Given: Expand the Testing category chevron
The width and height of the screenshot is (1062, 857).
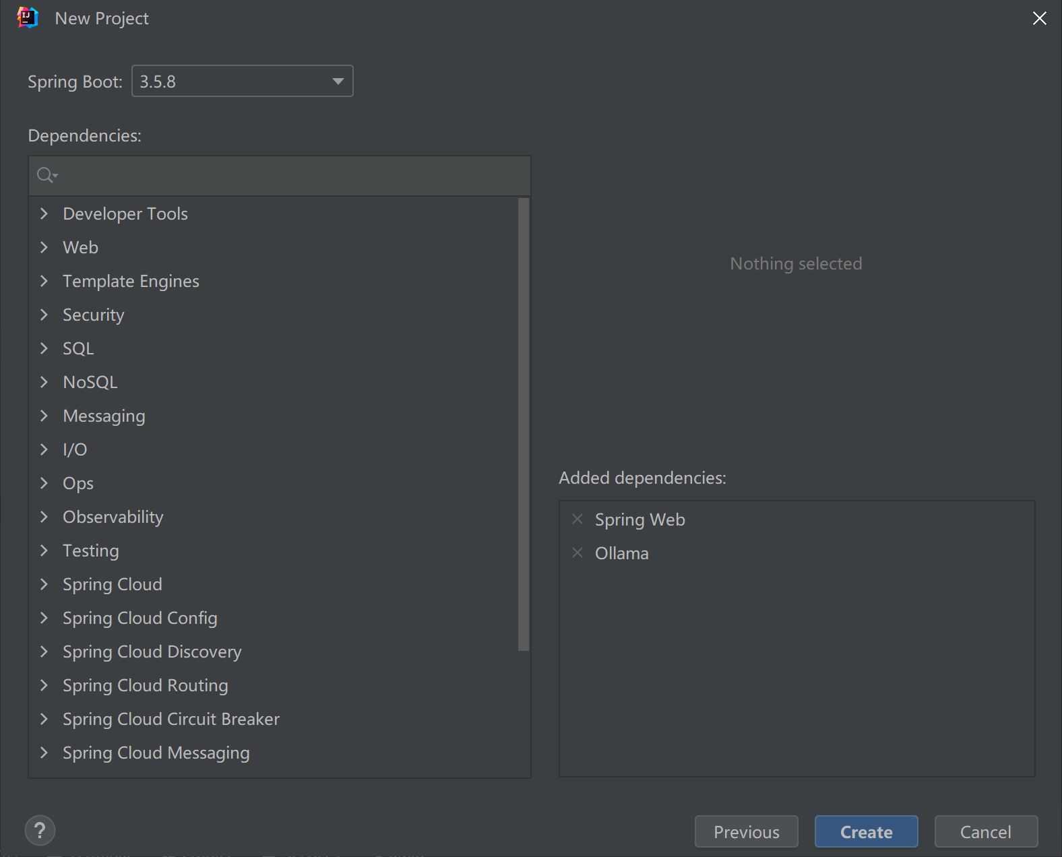Looking at the screenshot, I should 44,550.
